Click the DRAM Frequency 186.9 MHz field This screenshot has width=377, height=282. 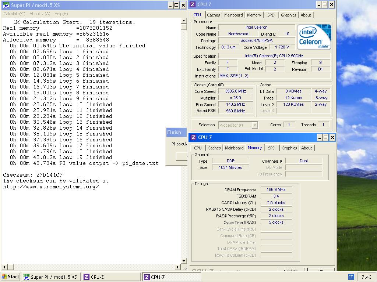click(276, 189)
